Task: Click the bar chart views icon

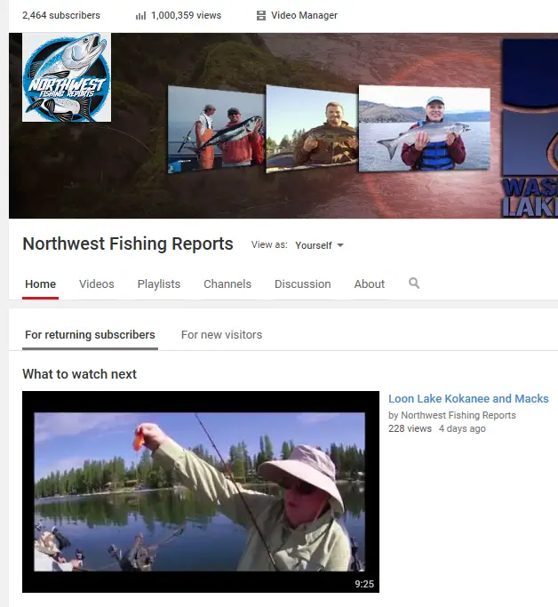Action: click(140, 15)
